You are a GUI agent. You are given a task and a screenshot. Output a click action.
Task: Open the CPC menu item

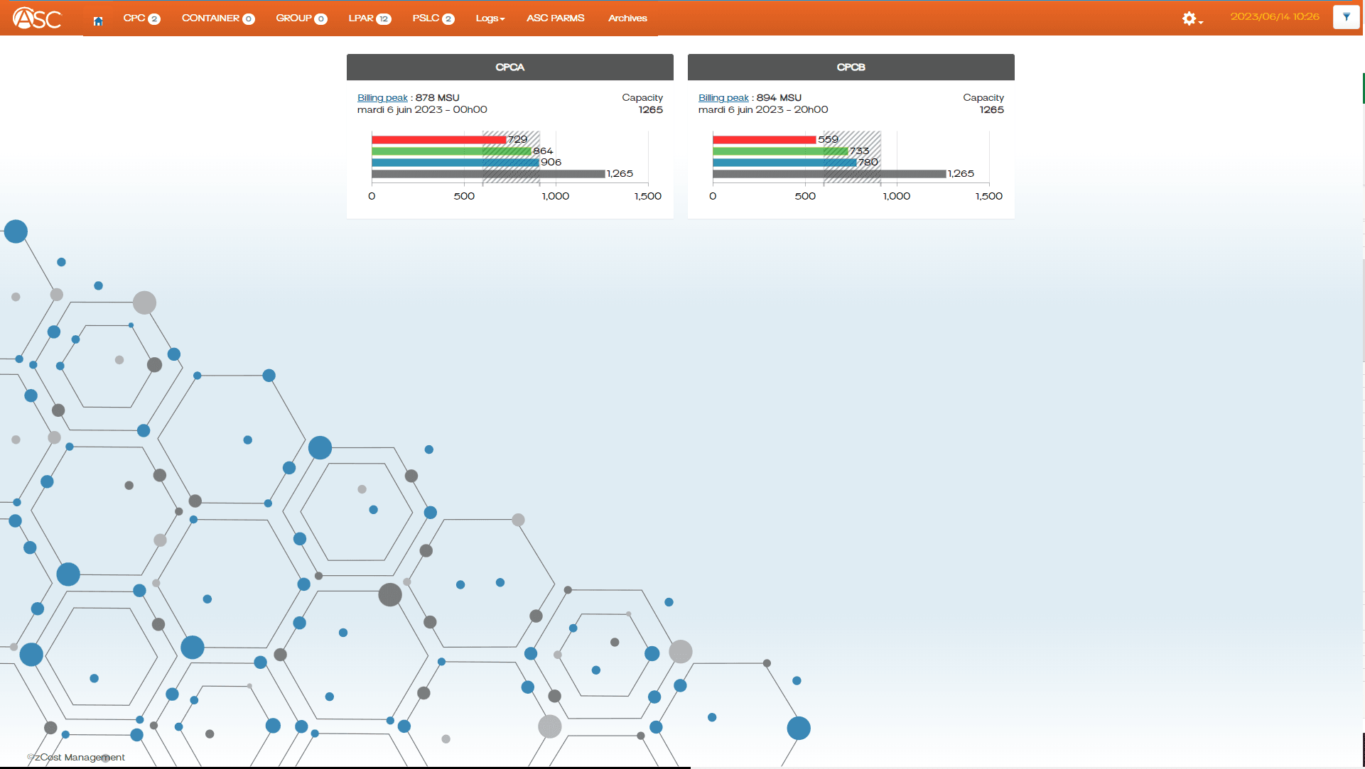[x=141, y=18]
